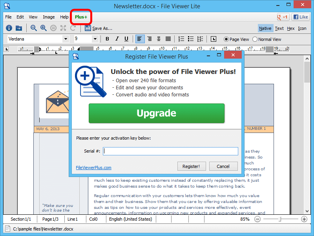
Task: Select the Normal View radio button
Action: pyautogui.click(x=255, y=39)
